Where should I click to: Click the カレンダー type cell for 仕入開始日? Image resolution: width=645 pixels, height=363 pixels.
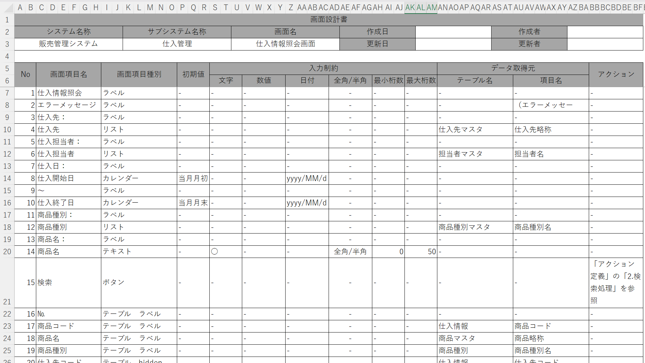click(139, 178)
